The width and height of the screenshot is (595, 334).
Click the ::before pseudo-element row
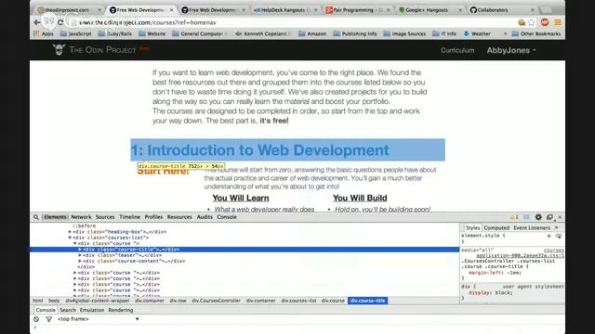click(85, 226)
